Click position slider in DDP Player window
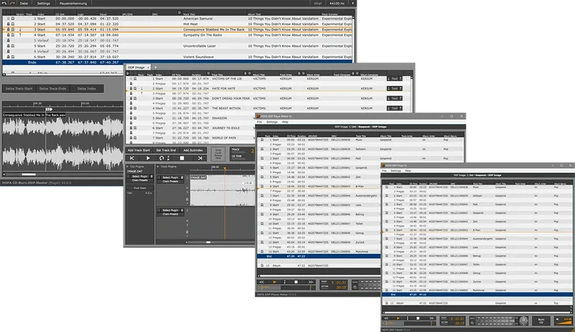 [x=409, y=323]
